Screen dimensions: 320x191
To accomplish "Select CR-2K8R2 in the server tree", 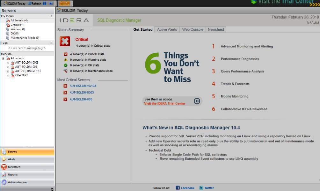I will click(21, 75).
